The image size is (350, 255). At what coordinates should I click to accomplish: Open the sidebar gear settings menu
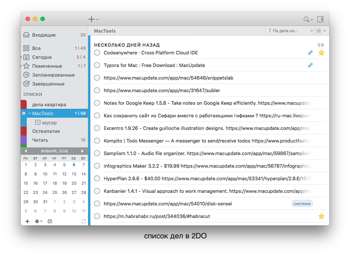coord(39,221)
